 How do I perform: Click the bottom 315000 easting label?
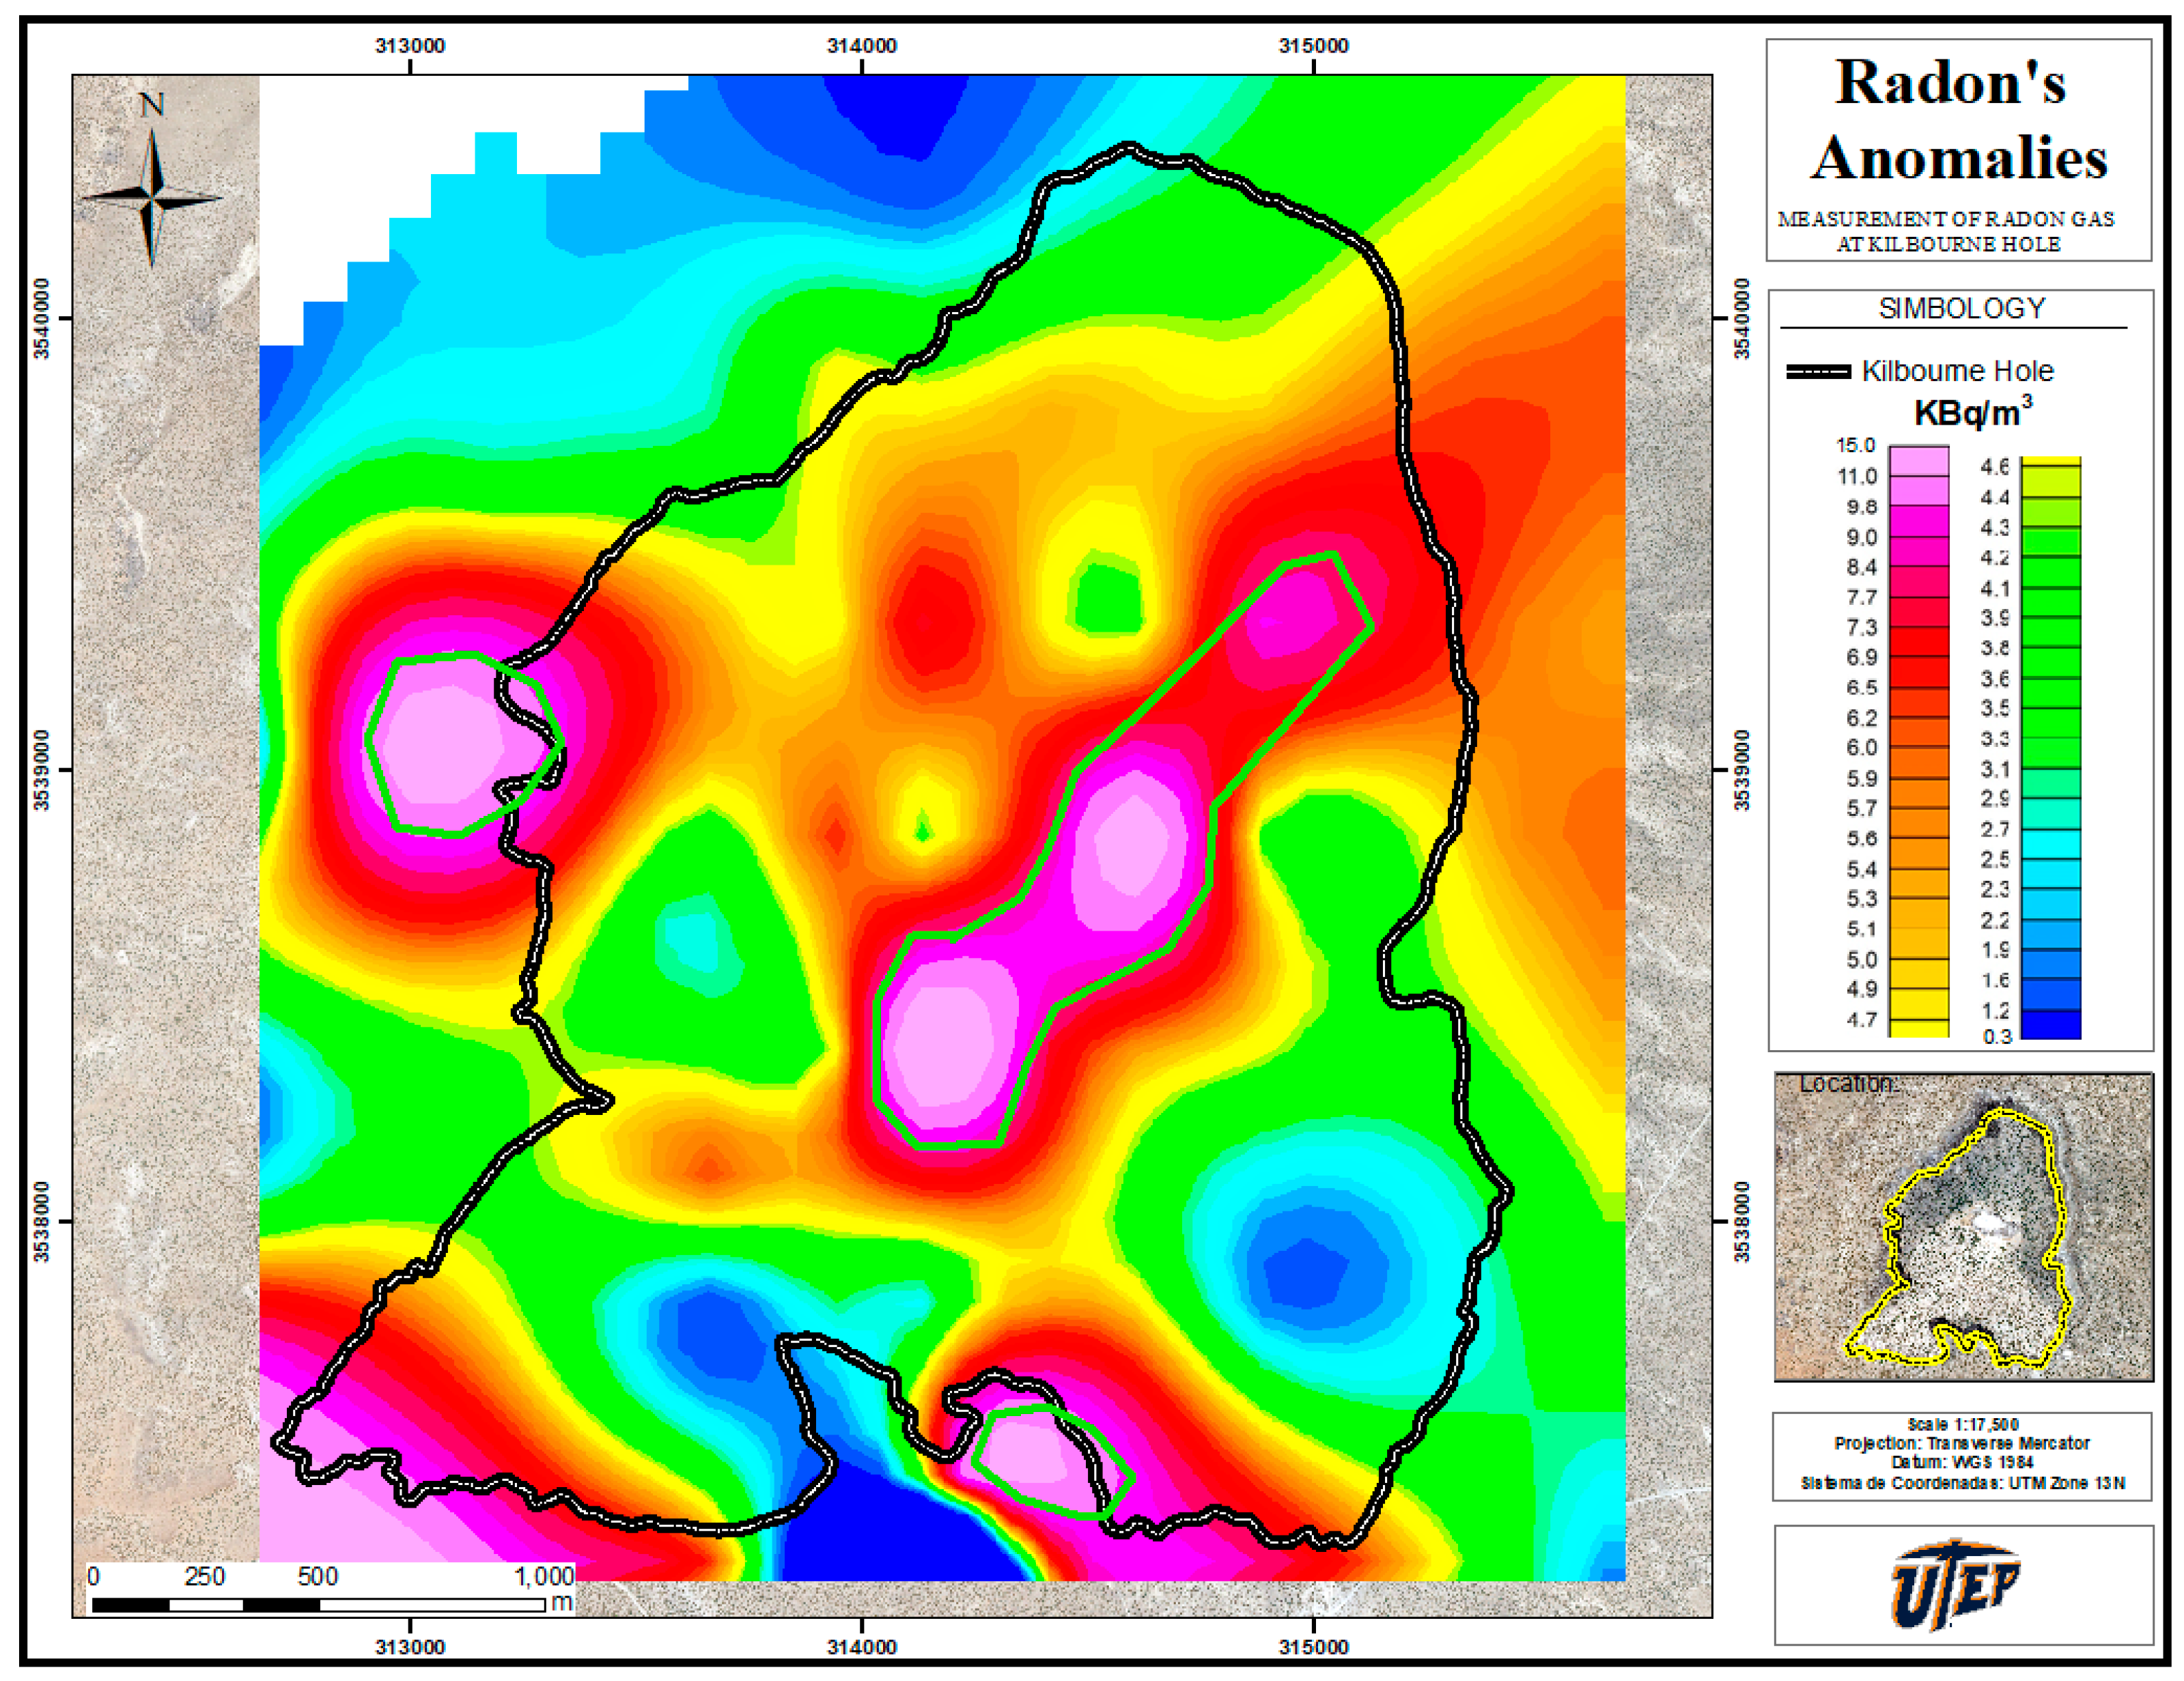click(1313, 1647)
